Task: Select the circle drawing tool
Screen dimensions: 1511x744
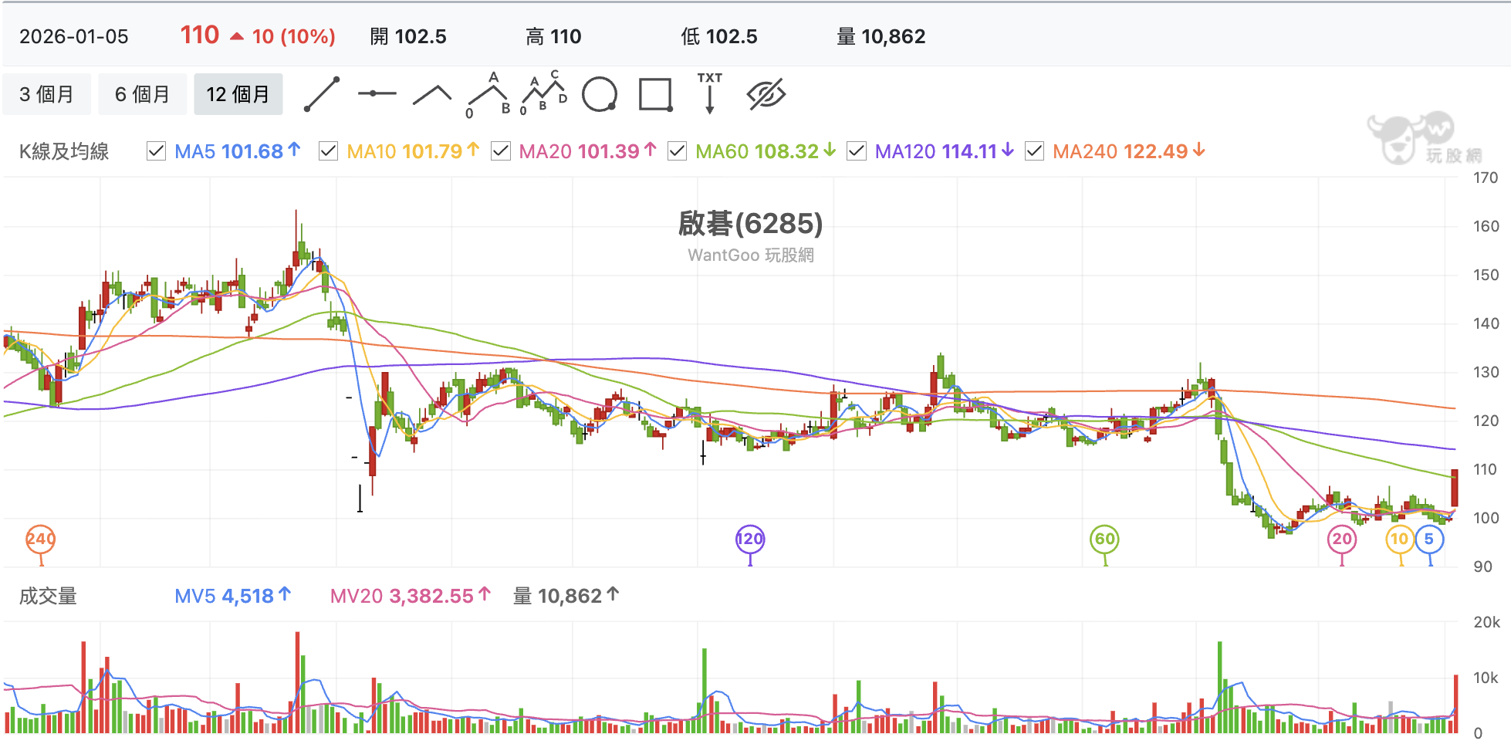Action: (600, 94)
